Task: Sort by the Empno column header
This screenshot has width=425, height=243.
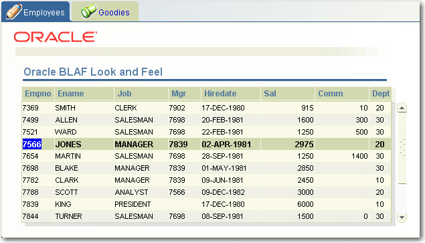Action: pyautogui.click(x=38, y=94)
